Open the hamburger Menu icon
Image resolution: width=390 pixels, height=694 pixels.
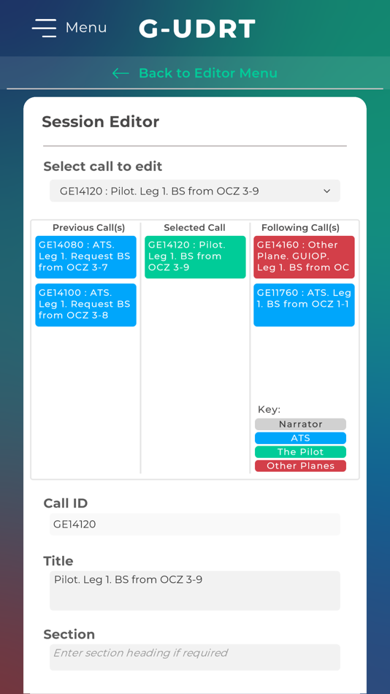(x=44, y=28)
